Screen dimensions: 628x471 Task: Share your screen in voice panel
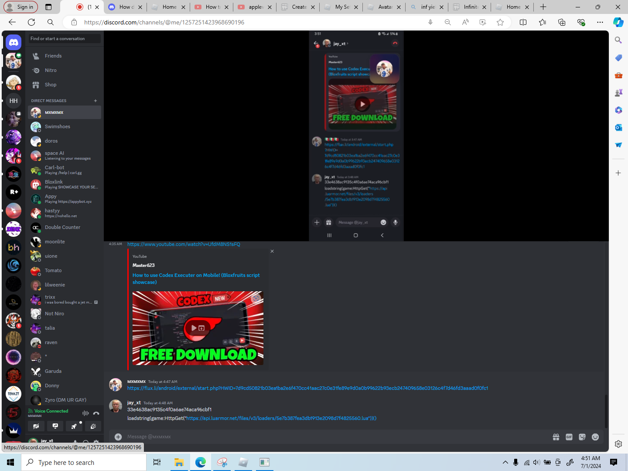point(55,426)
